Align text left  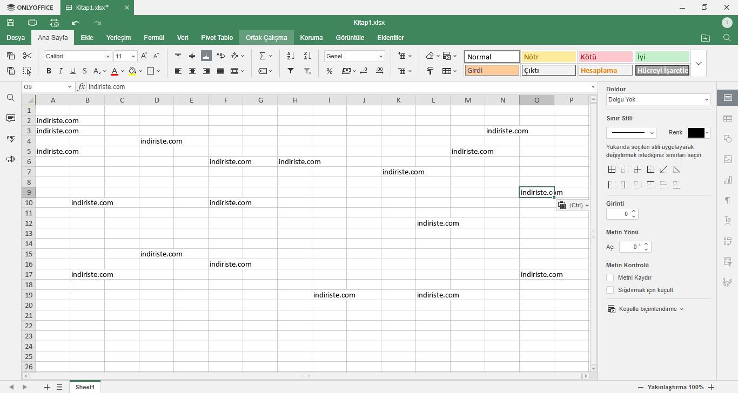click(x=178, y=71)
